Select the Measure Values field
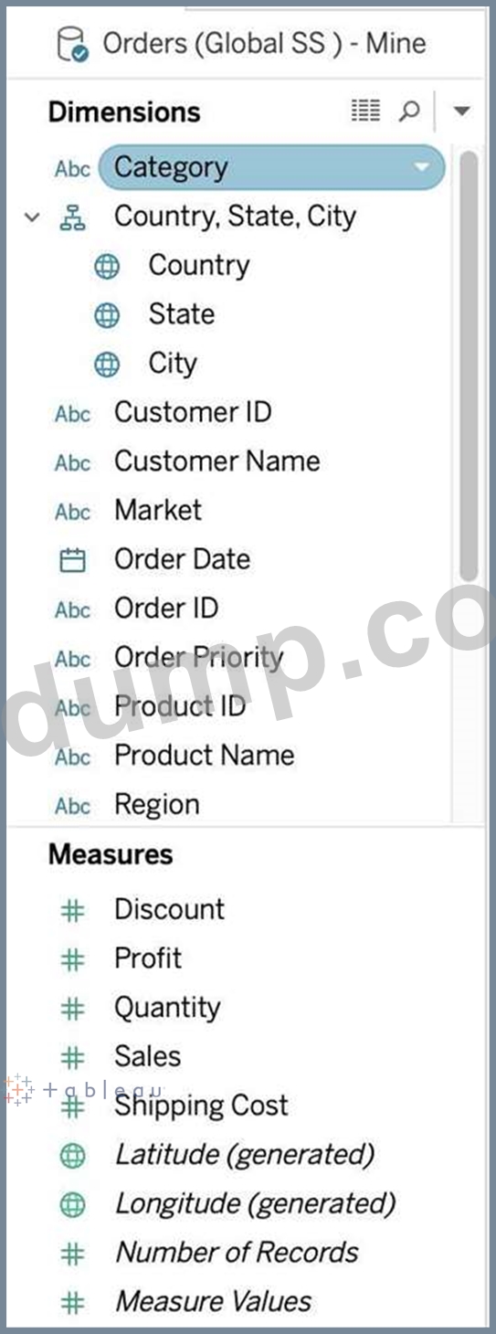 pos(213,1301)
